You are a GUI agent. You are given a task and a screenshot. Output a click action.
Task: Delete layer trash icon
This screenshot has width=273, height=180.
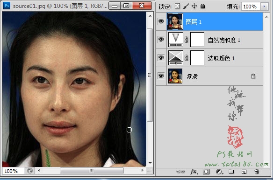tap(257, 172)
